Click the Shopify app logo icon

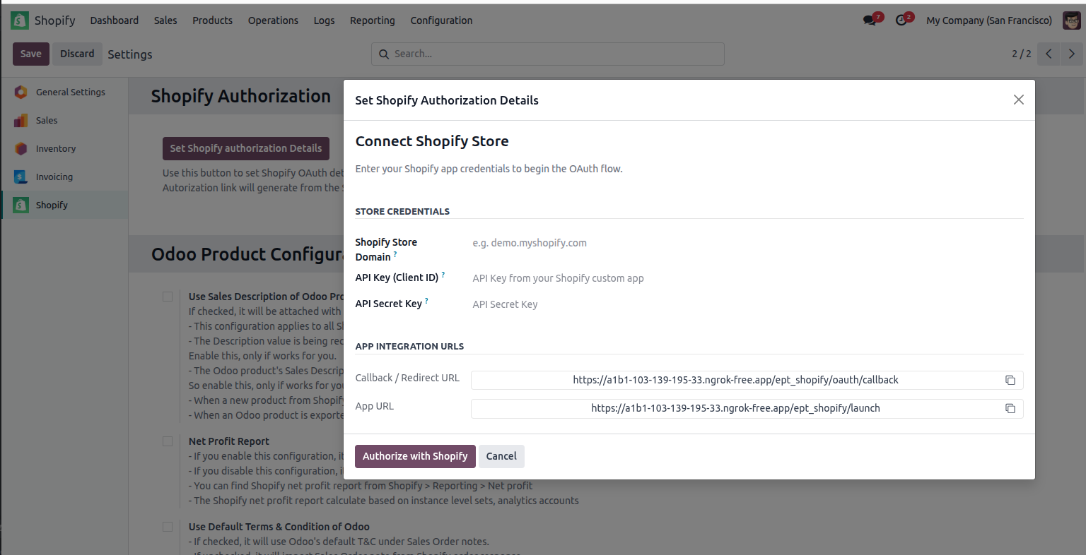(x=19, y=20)
